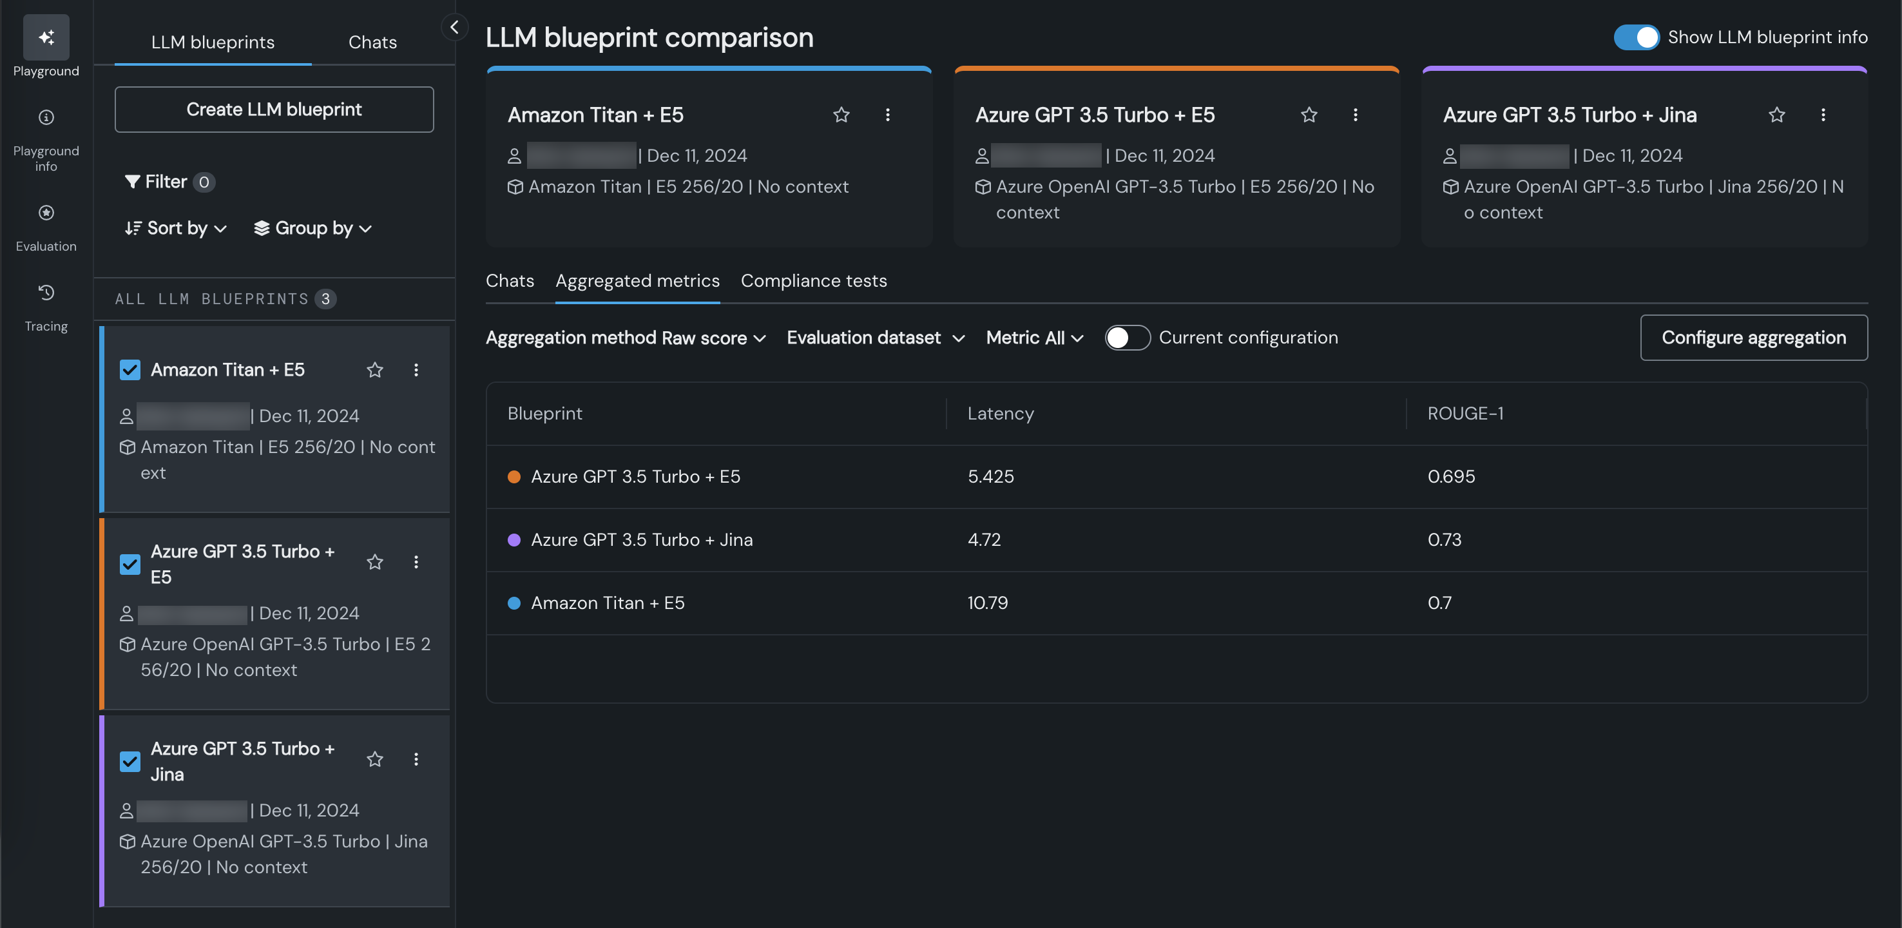Expand the Sort by dropdown
The height and width of the screenshot is (928, 1902).
tap(176, 228)
